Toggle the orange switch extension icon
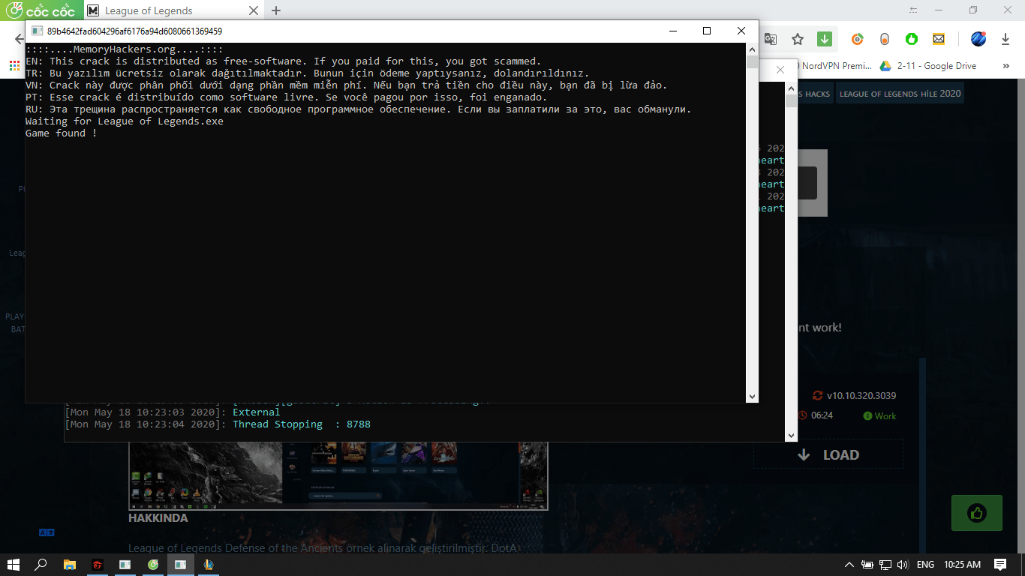This screenshot has height=576, width=1025. [885, 39]
